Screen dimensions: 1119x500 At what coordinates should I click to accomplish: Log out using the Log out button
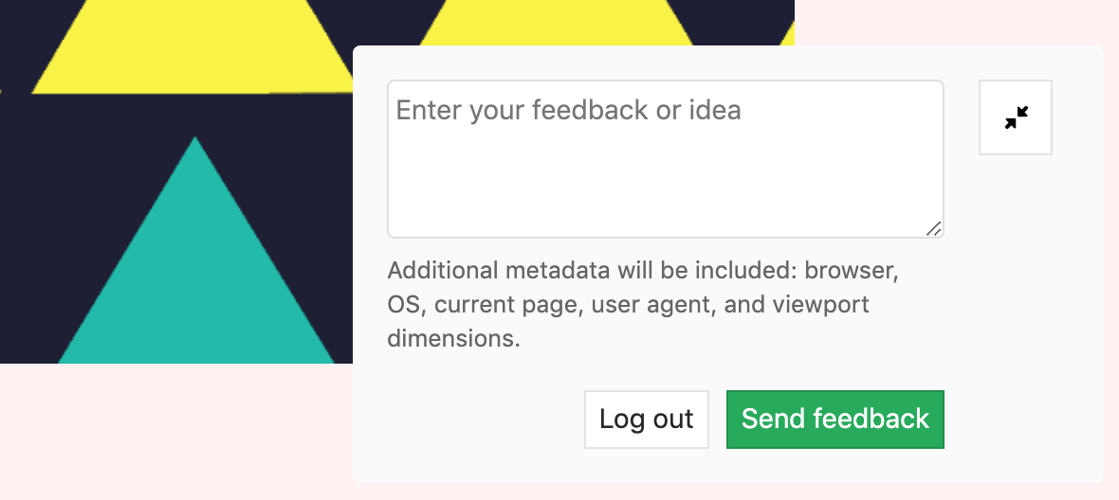(x=647, y=420)
